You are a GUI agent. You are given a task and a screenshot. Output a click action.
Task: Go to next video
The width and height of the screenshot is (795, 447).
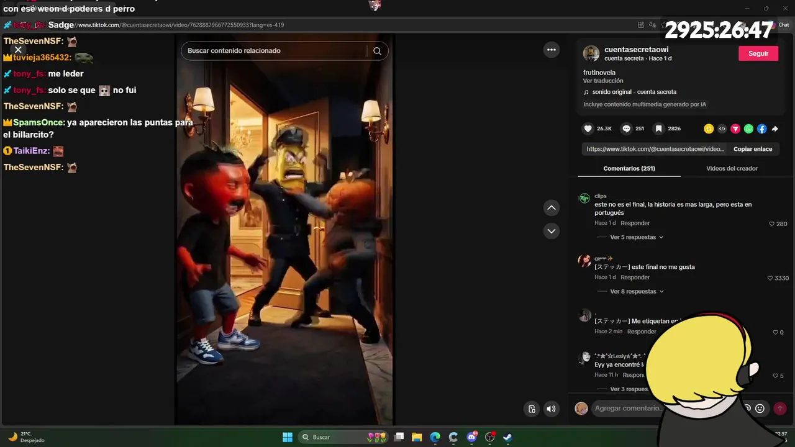(x=552, y=231)
